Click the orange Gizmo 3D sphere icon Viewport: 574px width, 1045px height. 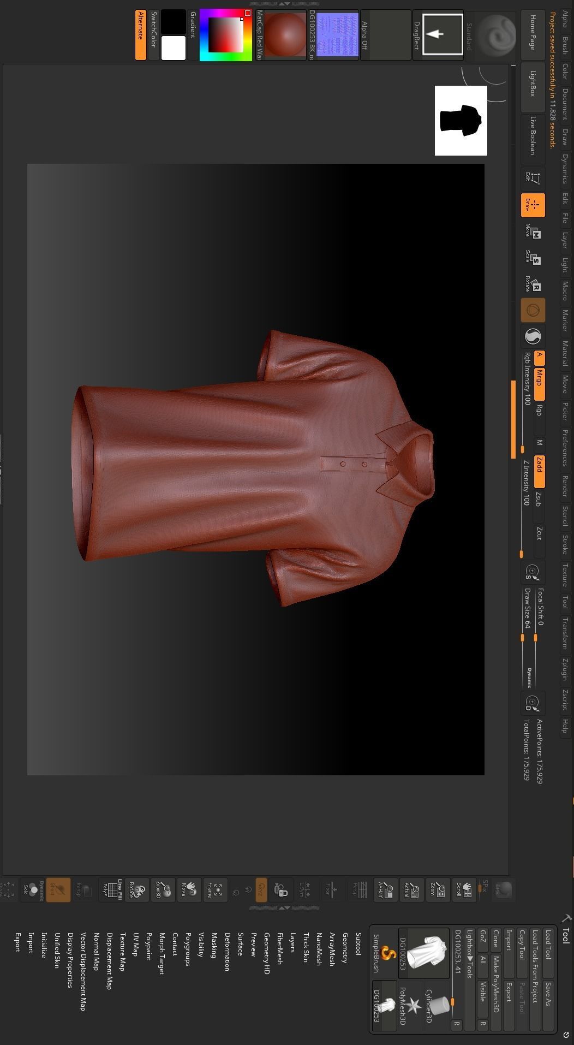coord(533,311)
